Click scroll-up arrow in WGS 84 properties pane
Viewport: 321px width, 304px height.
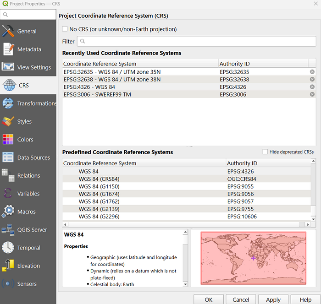pyautogui.click(x=185, y=232)
